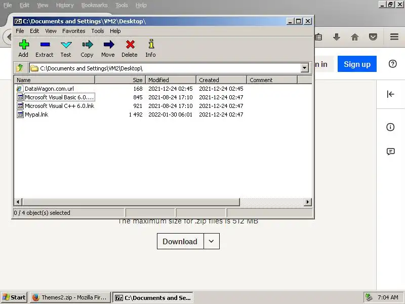
Task: Go up one folder level
Action: pyautogui.click(x=20, y=68)
